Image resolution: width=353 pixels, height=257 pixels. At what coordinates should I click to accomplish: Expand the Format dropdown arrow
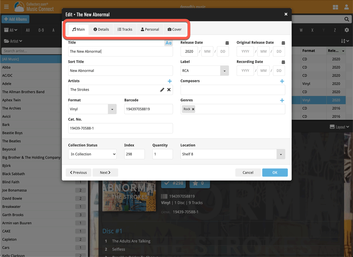[x=112, y=109]
